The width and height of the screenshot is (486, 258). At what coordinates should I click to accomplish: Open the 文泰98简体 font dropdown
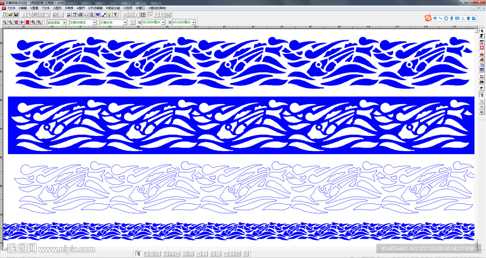coord(94,22)
